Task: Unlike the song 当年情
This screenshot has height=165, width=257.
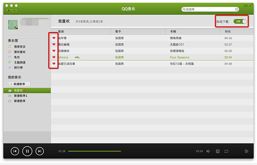Action: tap(54, 38)
